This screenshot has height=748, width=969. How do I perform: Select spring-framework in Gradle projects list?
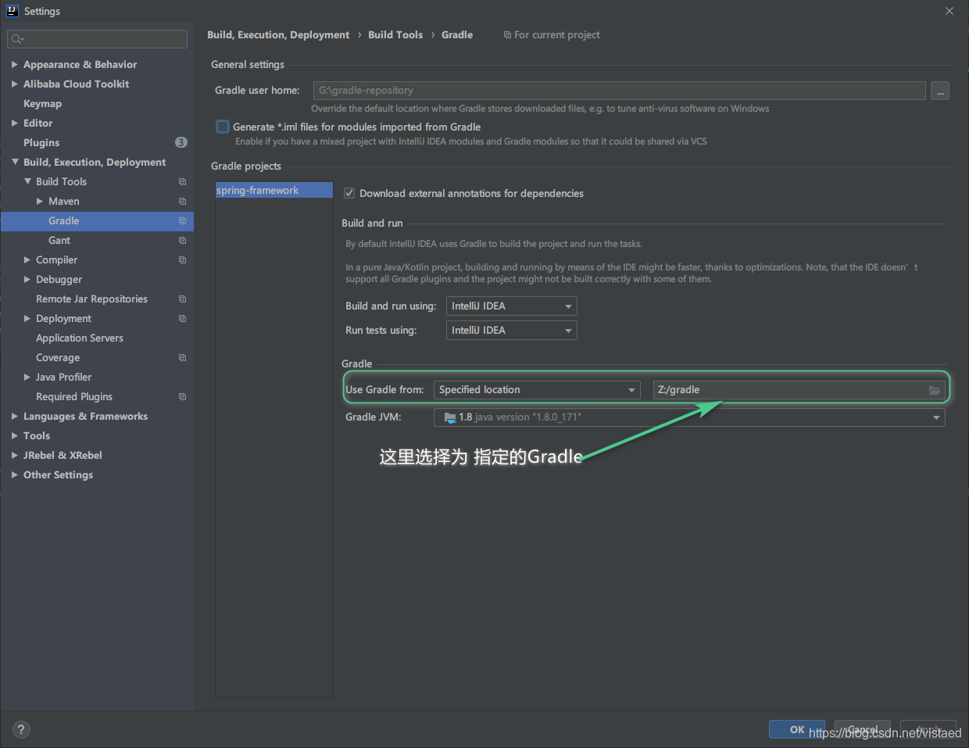click(258, 189)
